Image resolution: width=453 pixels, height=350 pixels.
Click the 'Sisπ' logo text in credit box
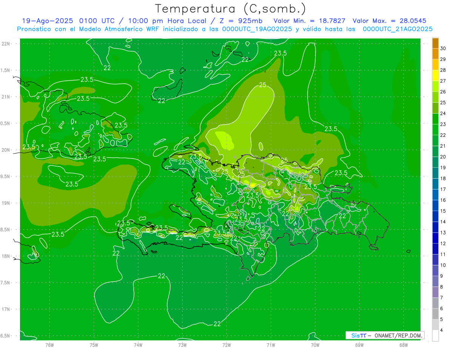pyautogui.click(x=358, y=335)
